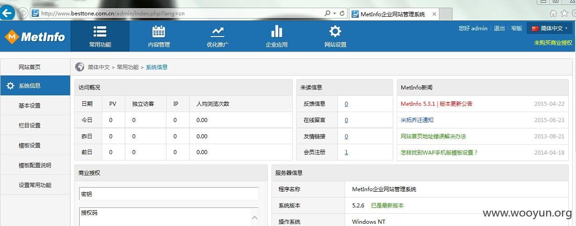Click the MetInfo logo
This screenshot has height=226, width=576.
(35, 37)
